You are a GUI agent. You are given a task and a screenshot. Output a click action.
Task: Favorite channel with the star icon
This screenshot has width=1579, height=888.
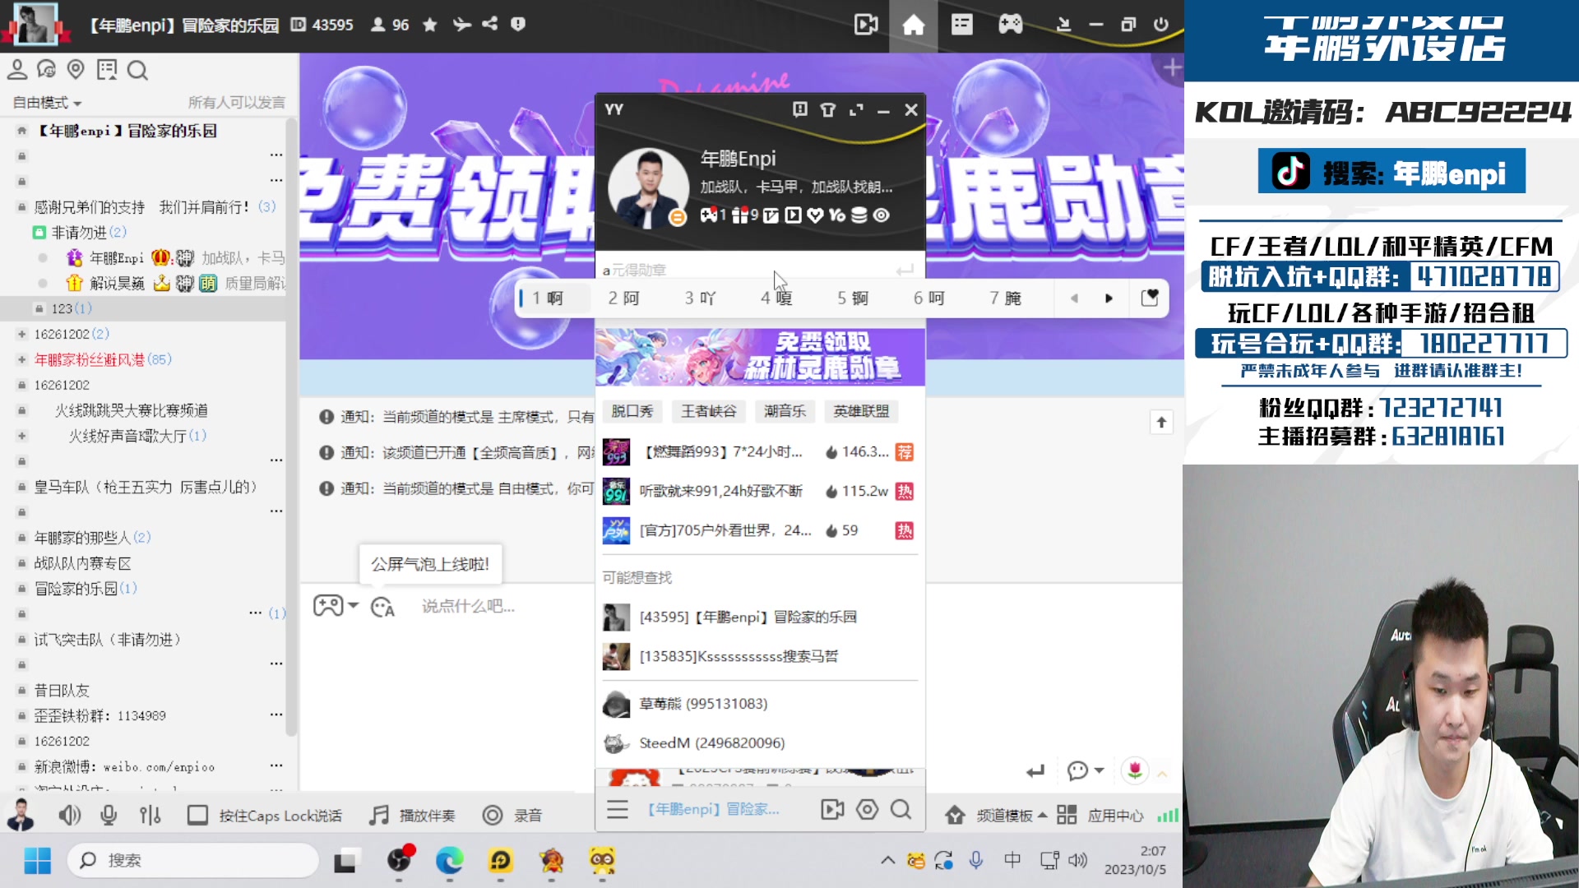coord(429,25)
